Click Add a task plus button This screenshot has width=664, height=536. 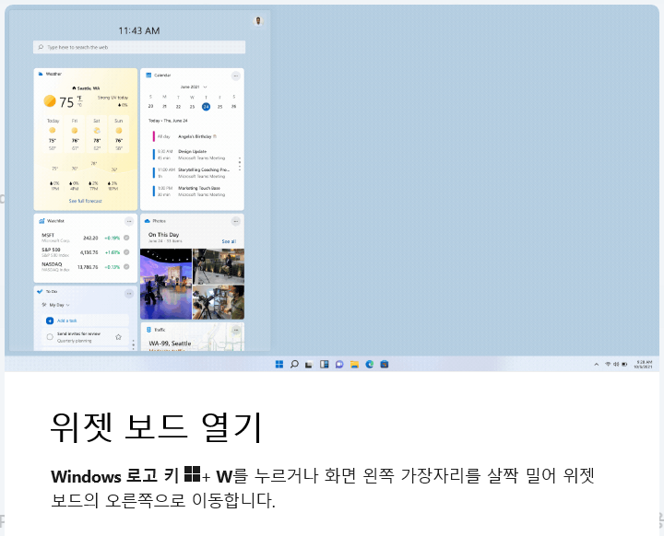coord(50,320)
